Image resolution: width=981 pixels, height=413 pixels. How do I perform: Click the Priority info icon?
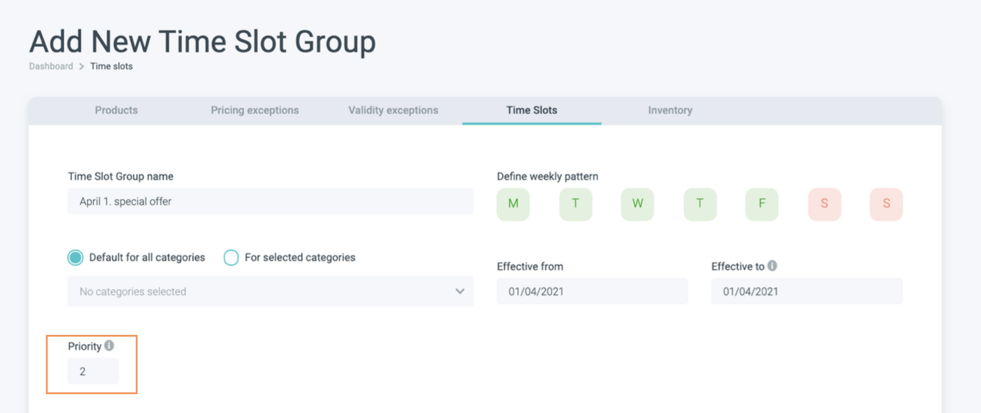pyautogui.click(x=109, y=345)
